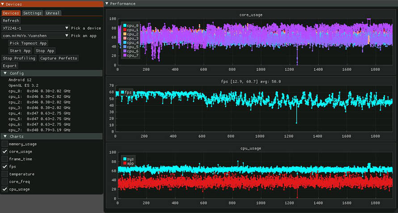This screenshot has width=398, height=213.
Task: Click the fps legend marker
Action: tap(123, 92)
